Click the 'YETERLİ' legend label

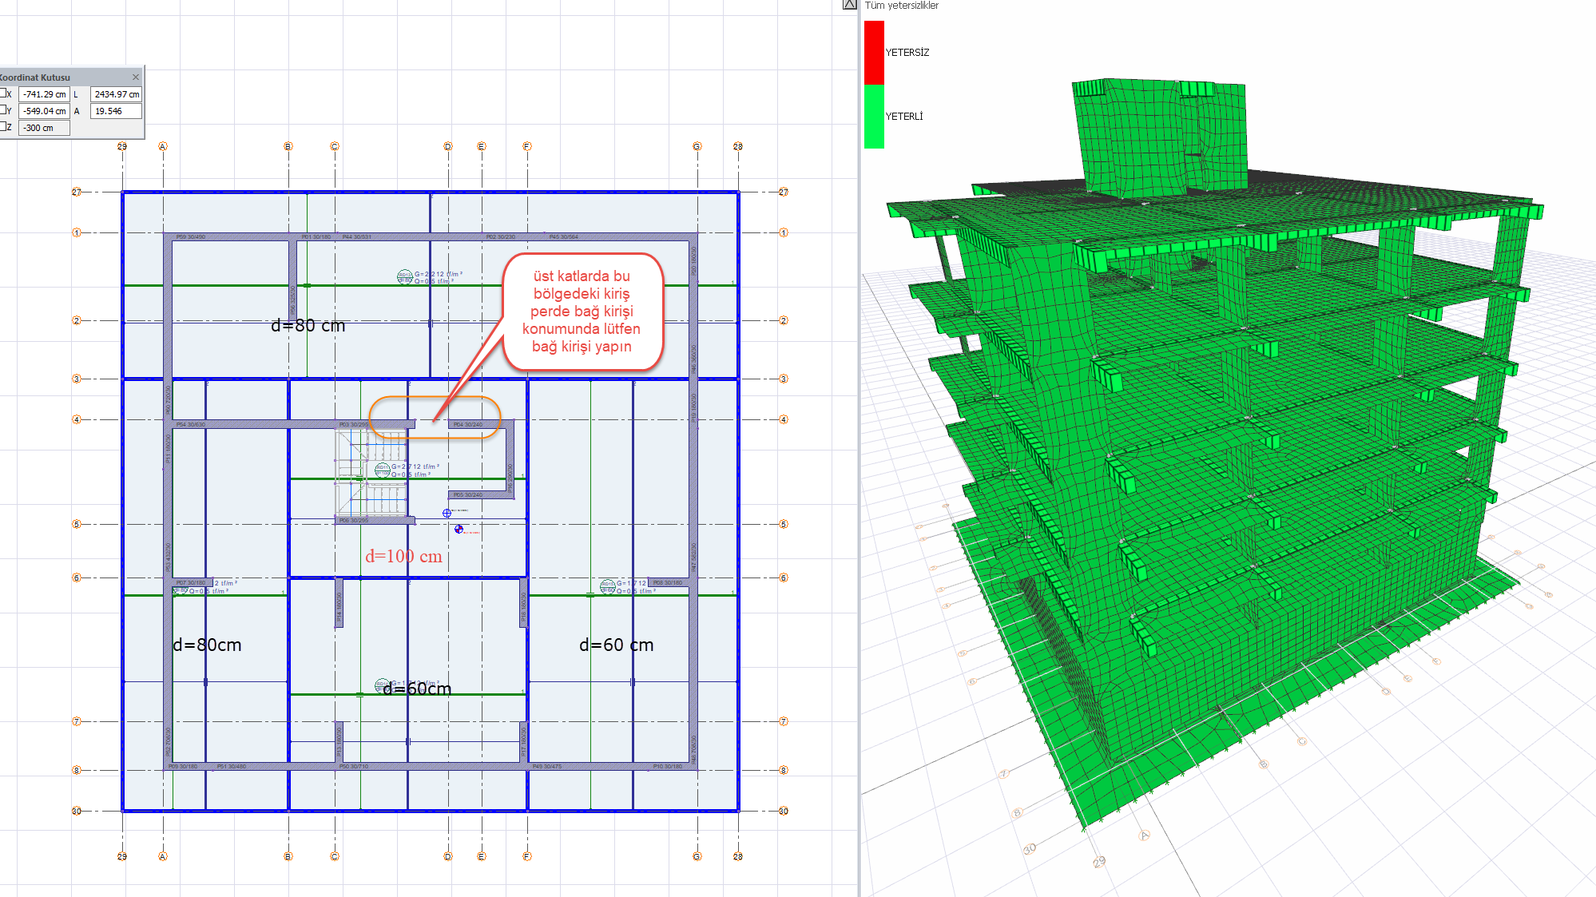[x=903, y=117]
